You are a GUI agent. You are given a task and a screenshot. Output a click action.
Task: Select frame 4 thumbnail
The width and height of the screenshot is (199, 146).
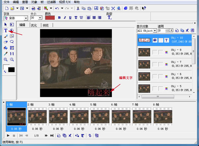tap(79, 117)
